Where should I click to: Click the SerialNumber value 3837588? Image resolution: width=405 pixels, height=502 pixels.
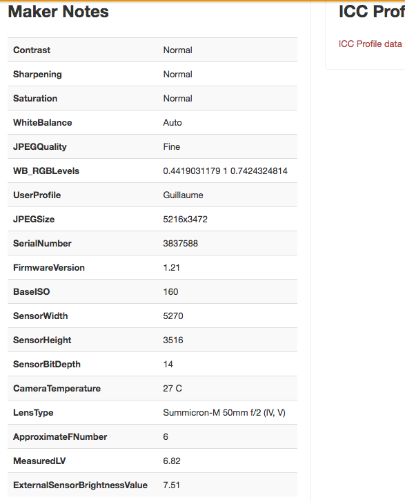pyautogui.click(x=181, y=244)
